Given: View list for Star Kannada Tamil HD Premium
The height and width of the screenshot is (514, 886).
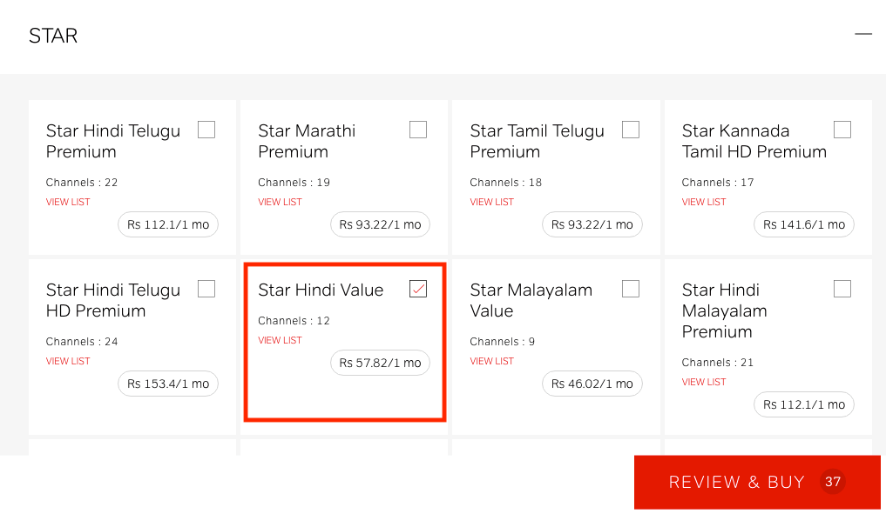Looking at the screenshot, I should click(x=704, y=202).
